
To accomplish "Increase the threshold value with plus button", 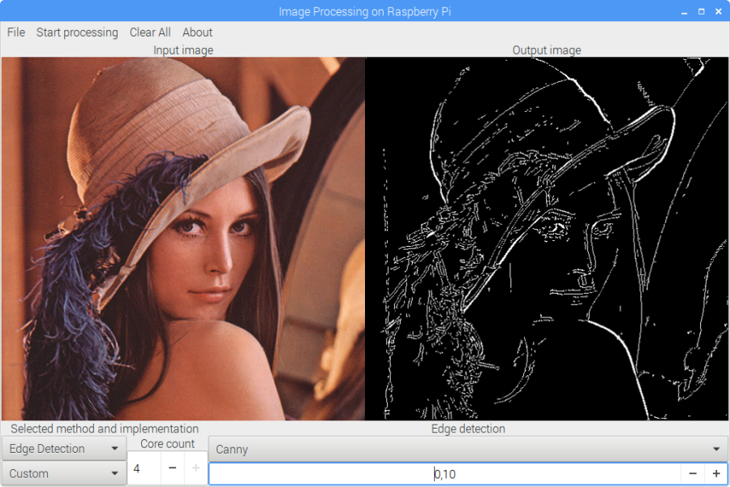I will [x=716, y=474].
